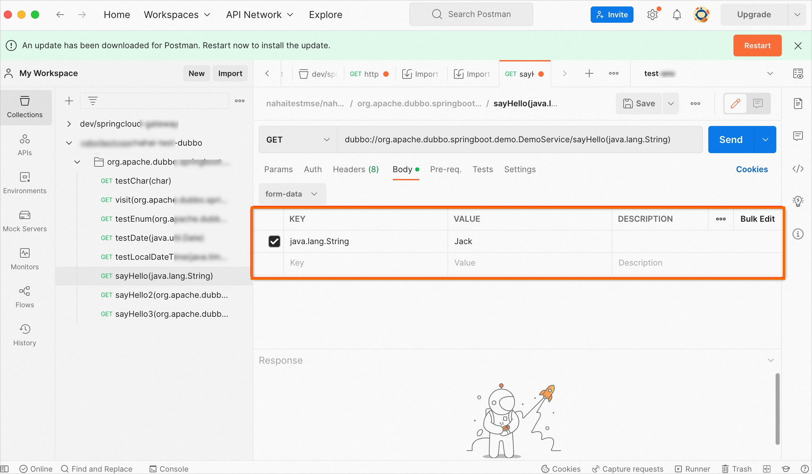Image resolution: width=812 pixels, height=474 pixels.
Task: Show code snippet panel
Action: (x=798, y=169)
